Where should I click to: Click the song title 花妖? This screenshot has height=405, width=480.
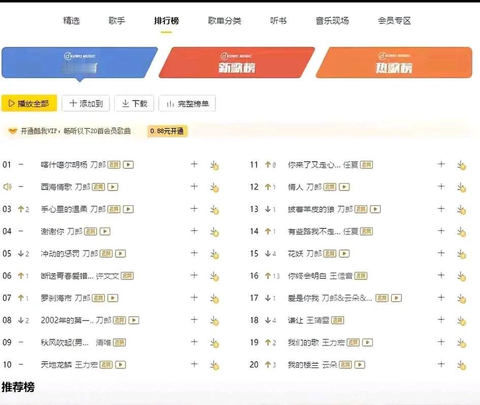pyautogui.click(x=296, y=254)
